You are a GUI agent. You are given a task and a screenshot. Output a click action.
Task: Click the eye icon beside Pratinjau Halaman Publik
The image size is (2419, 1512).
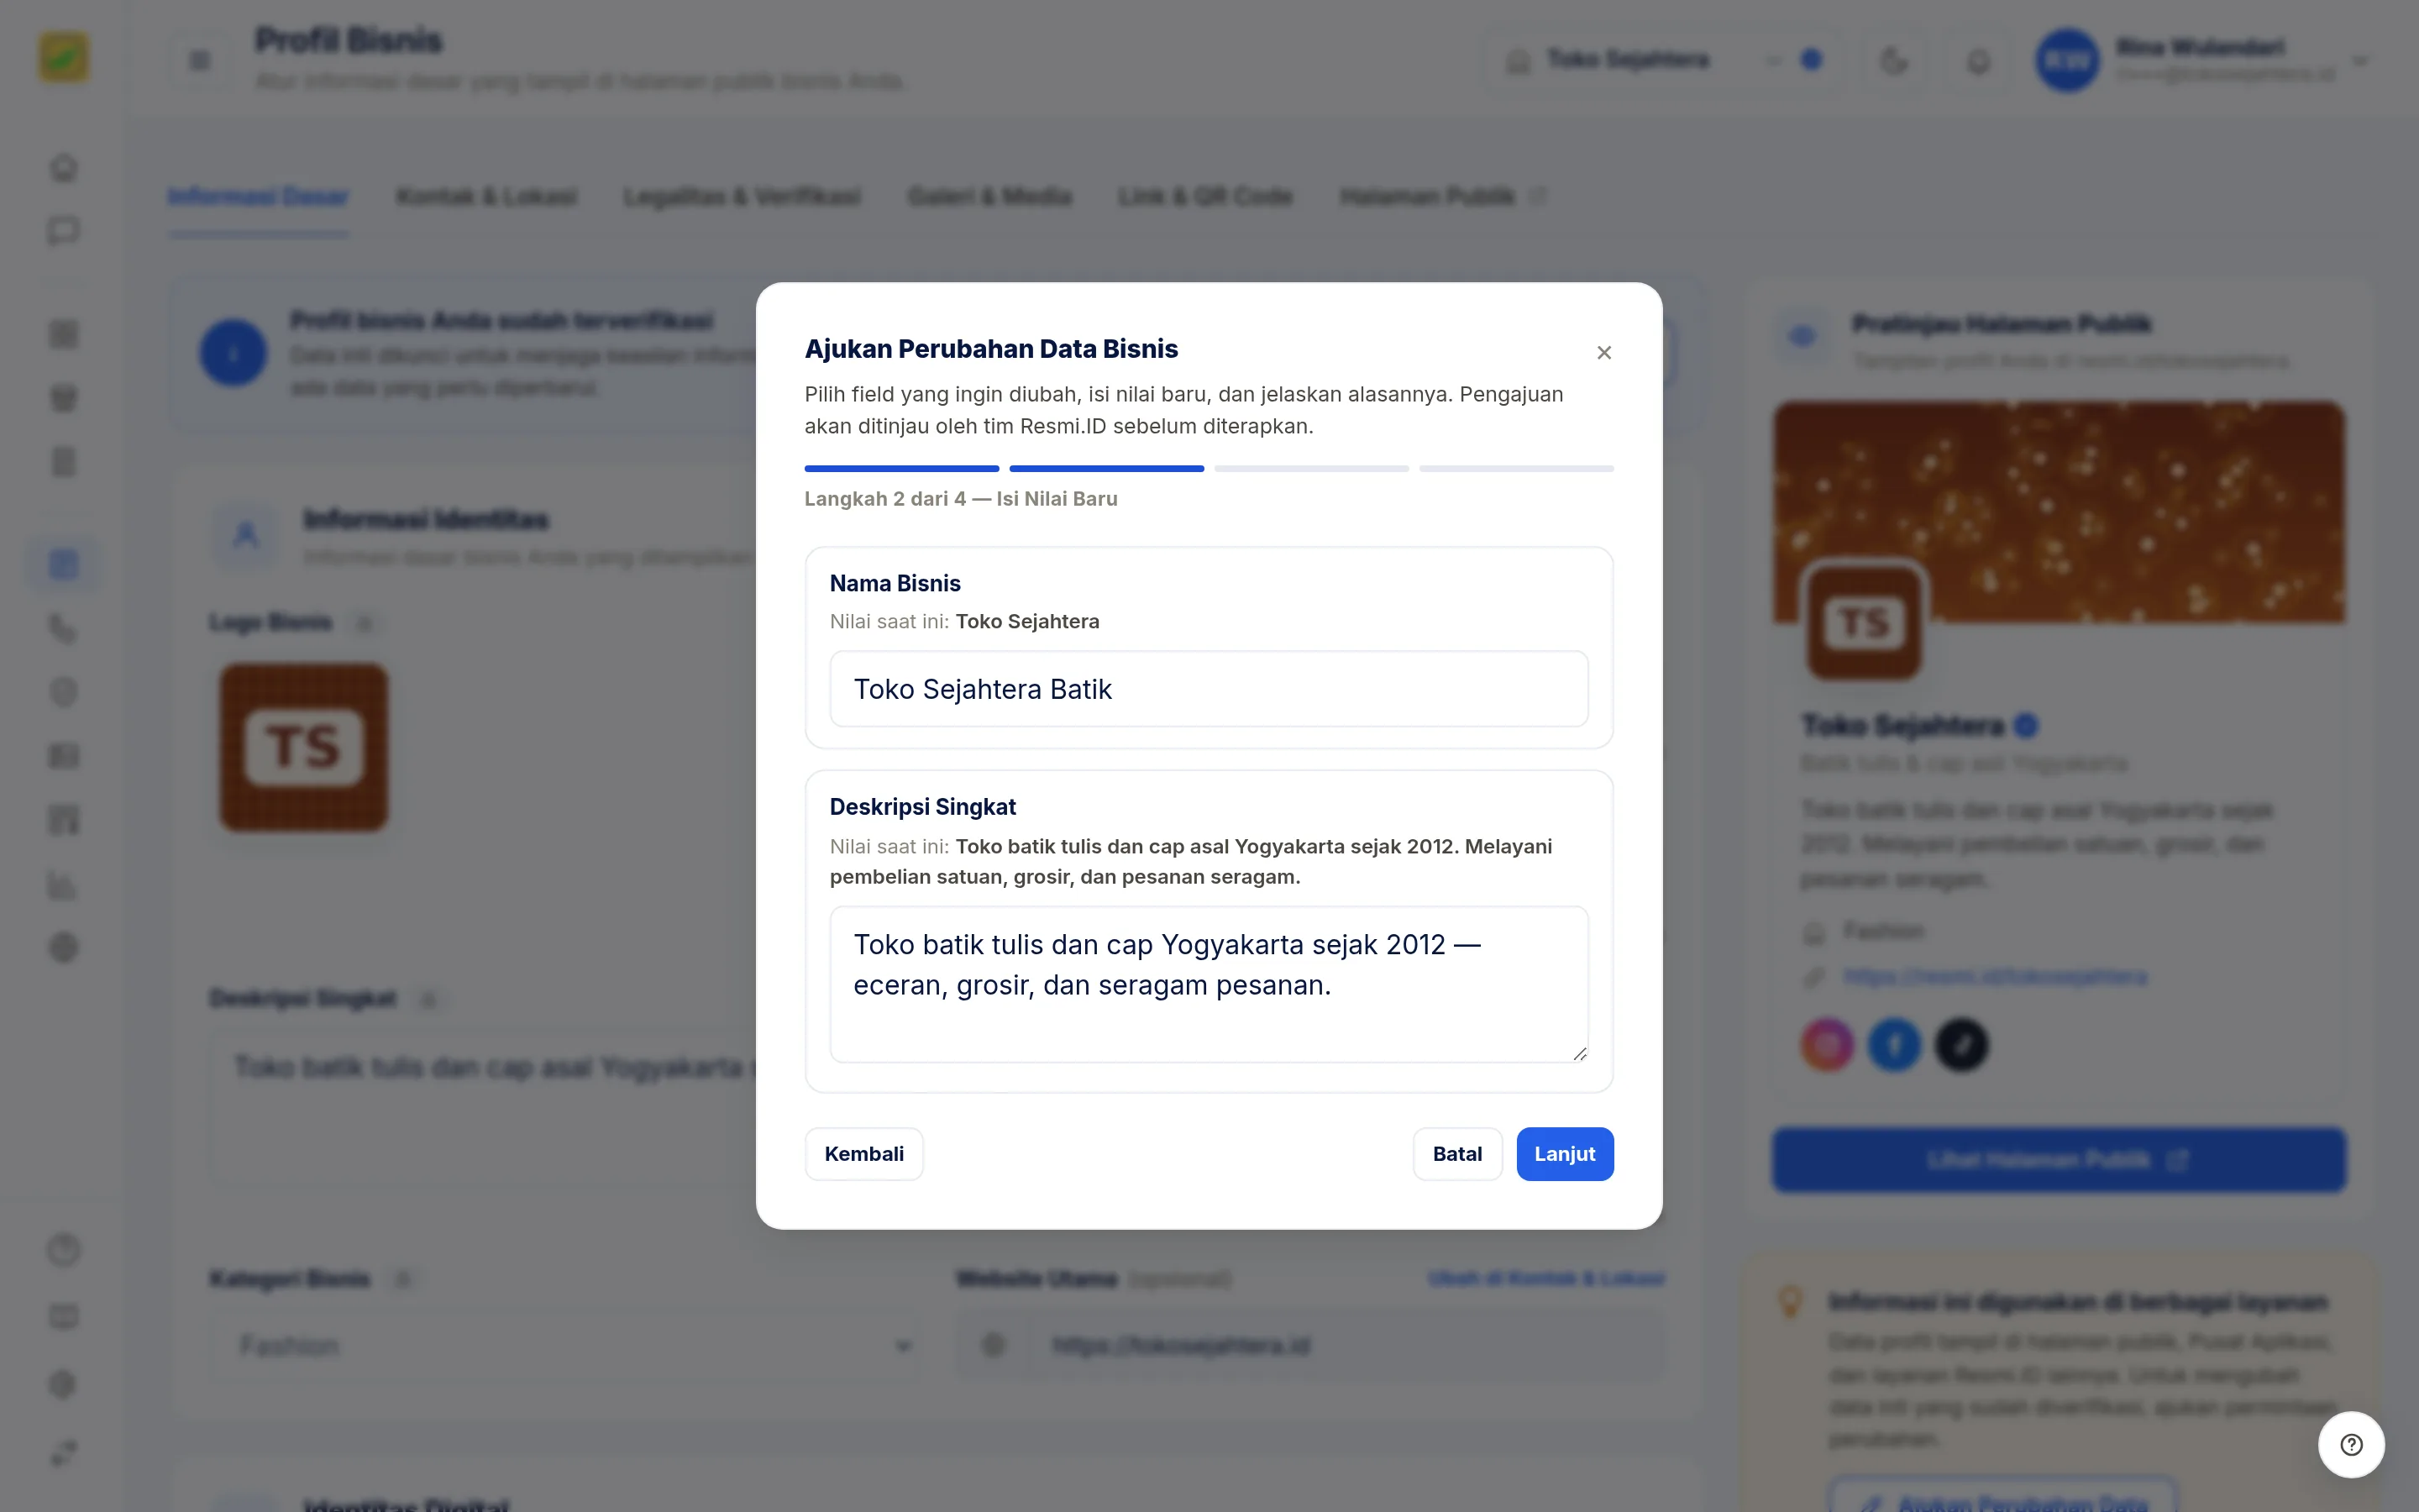click(x=1802, y=337)
